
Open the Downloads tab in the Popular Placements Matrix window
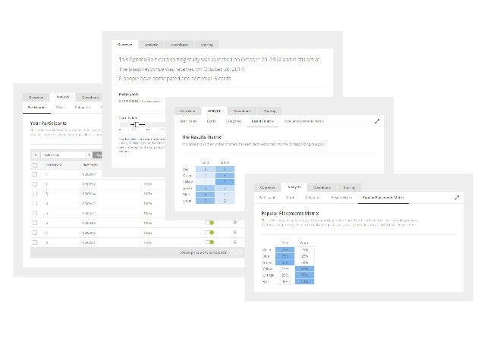[x=322, y=187]
